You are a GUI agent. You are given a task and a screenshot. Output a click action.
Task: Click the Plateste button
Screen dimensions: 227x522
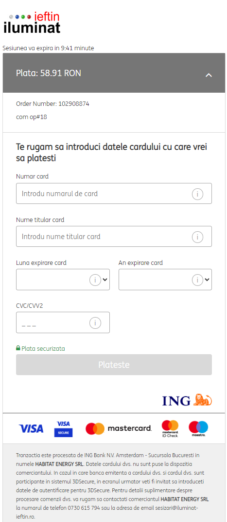[x=114, y=365]
